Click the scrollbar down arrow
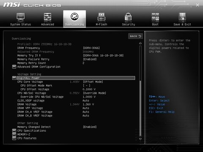This screenshot has width=203, height=152. coord(140,139)
